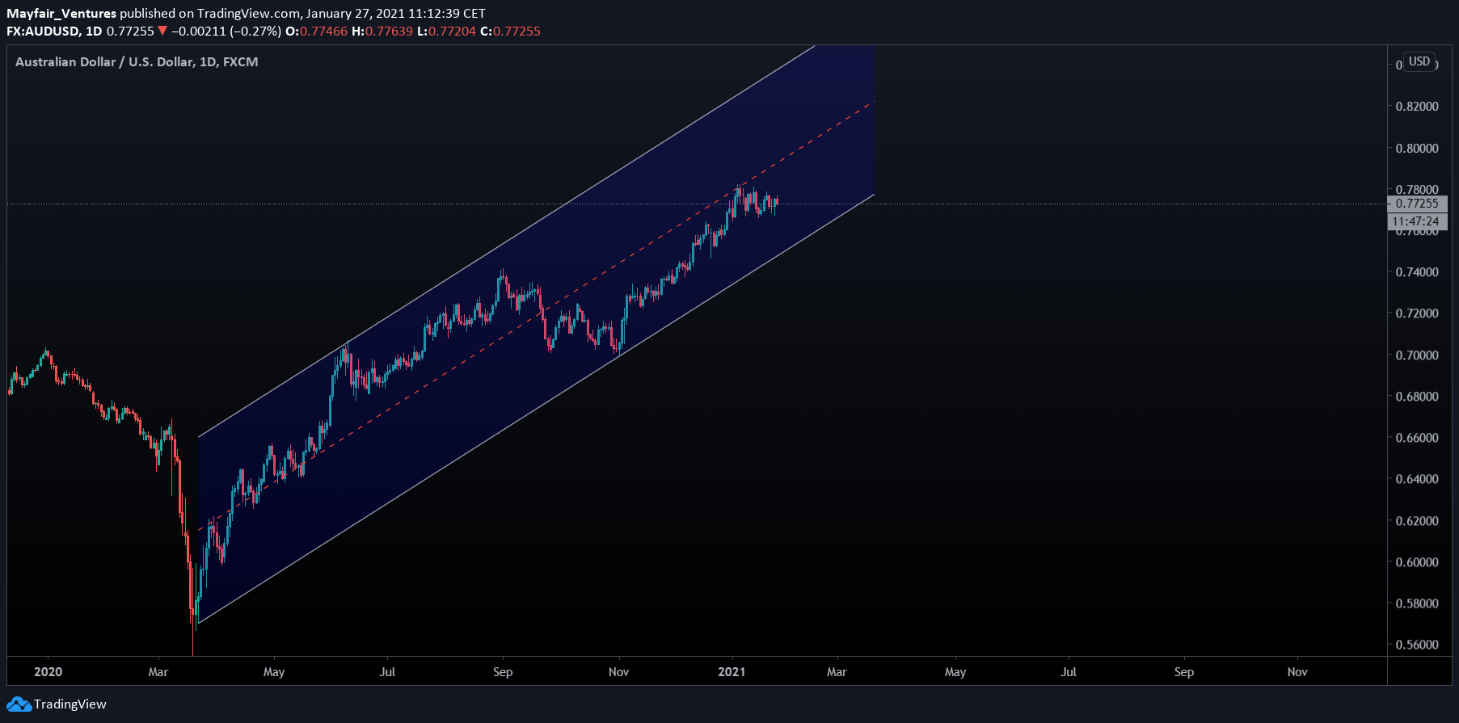The image size is (1459, 723).
Task: Click the first Sep label on time axis
Action: [503, 672]
